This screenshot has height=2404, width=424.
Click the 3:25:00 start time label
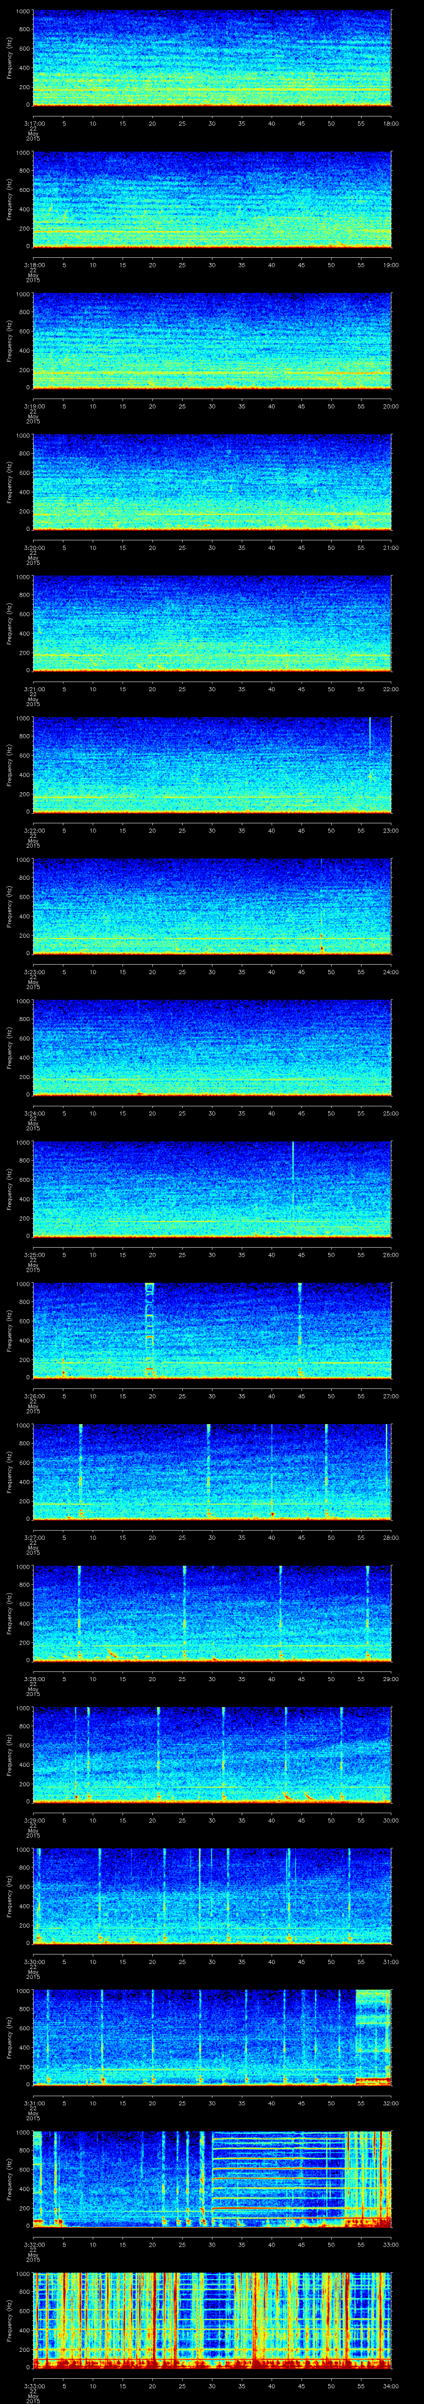34,1254
